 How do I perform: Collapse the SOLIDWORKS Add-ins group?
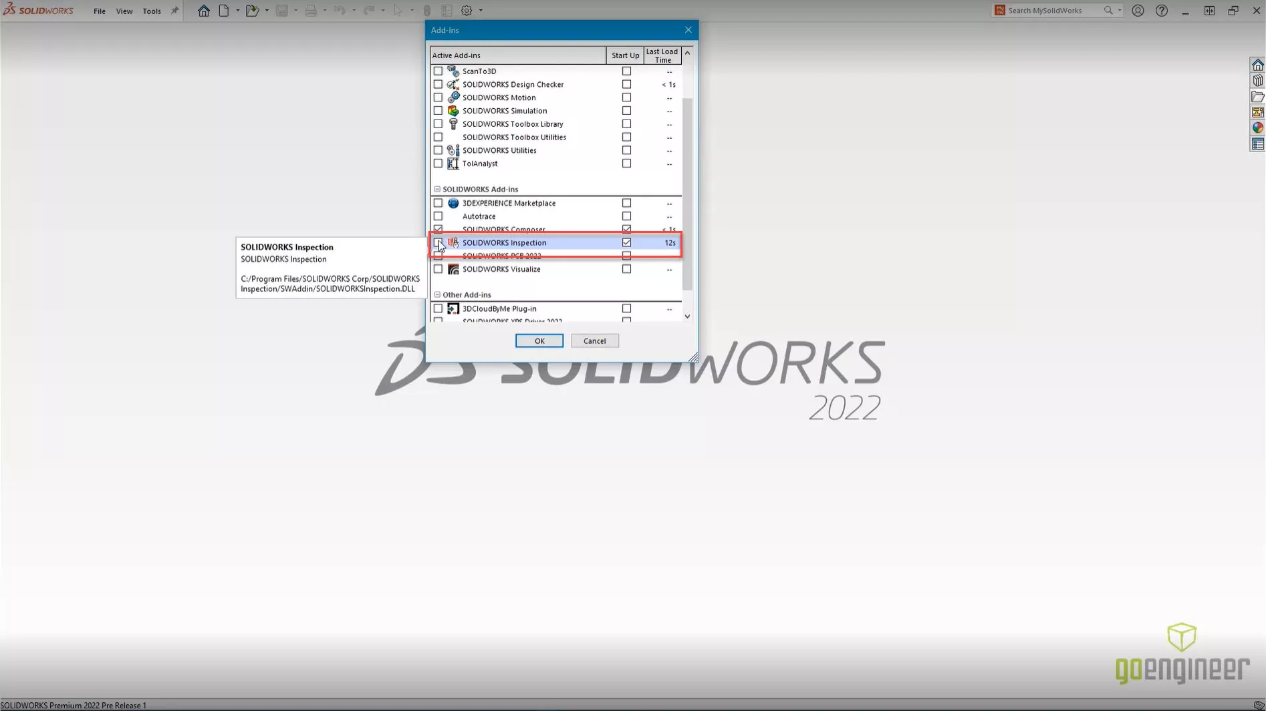point(437,190)
